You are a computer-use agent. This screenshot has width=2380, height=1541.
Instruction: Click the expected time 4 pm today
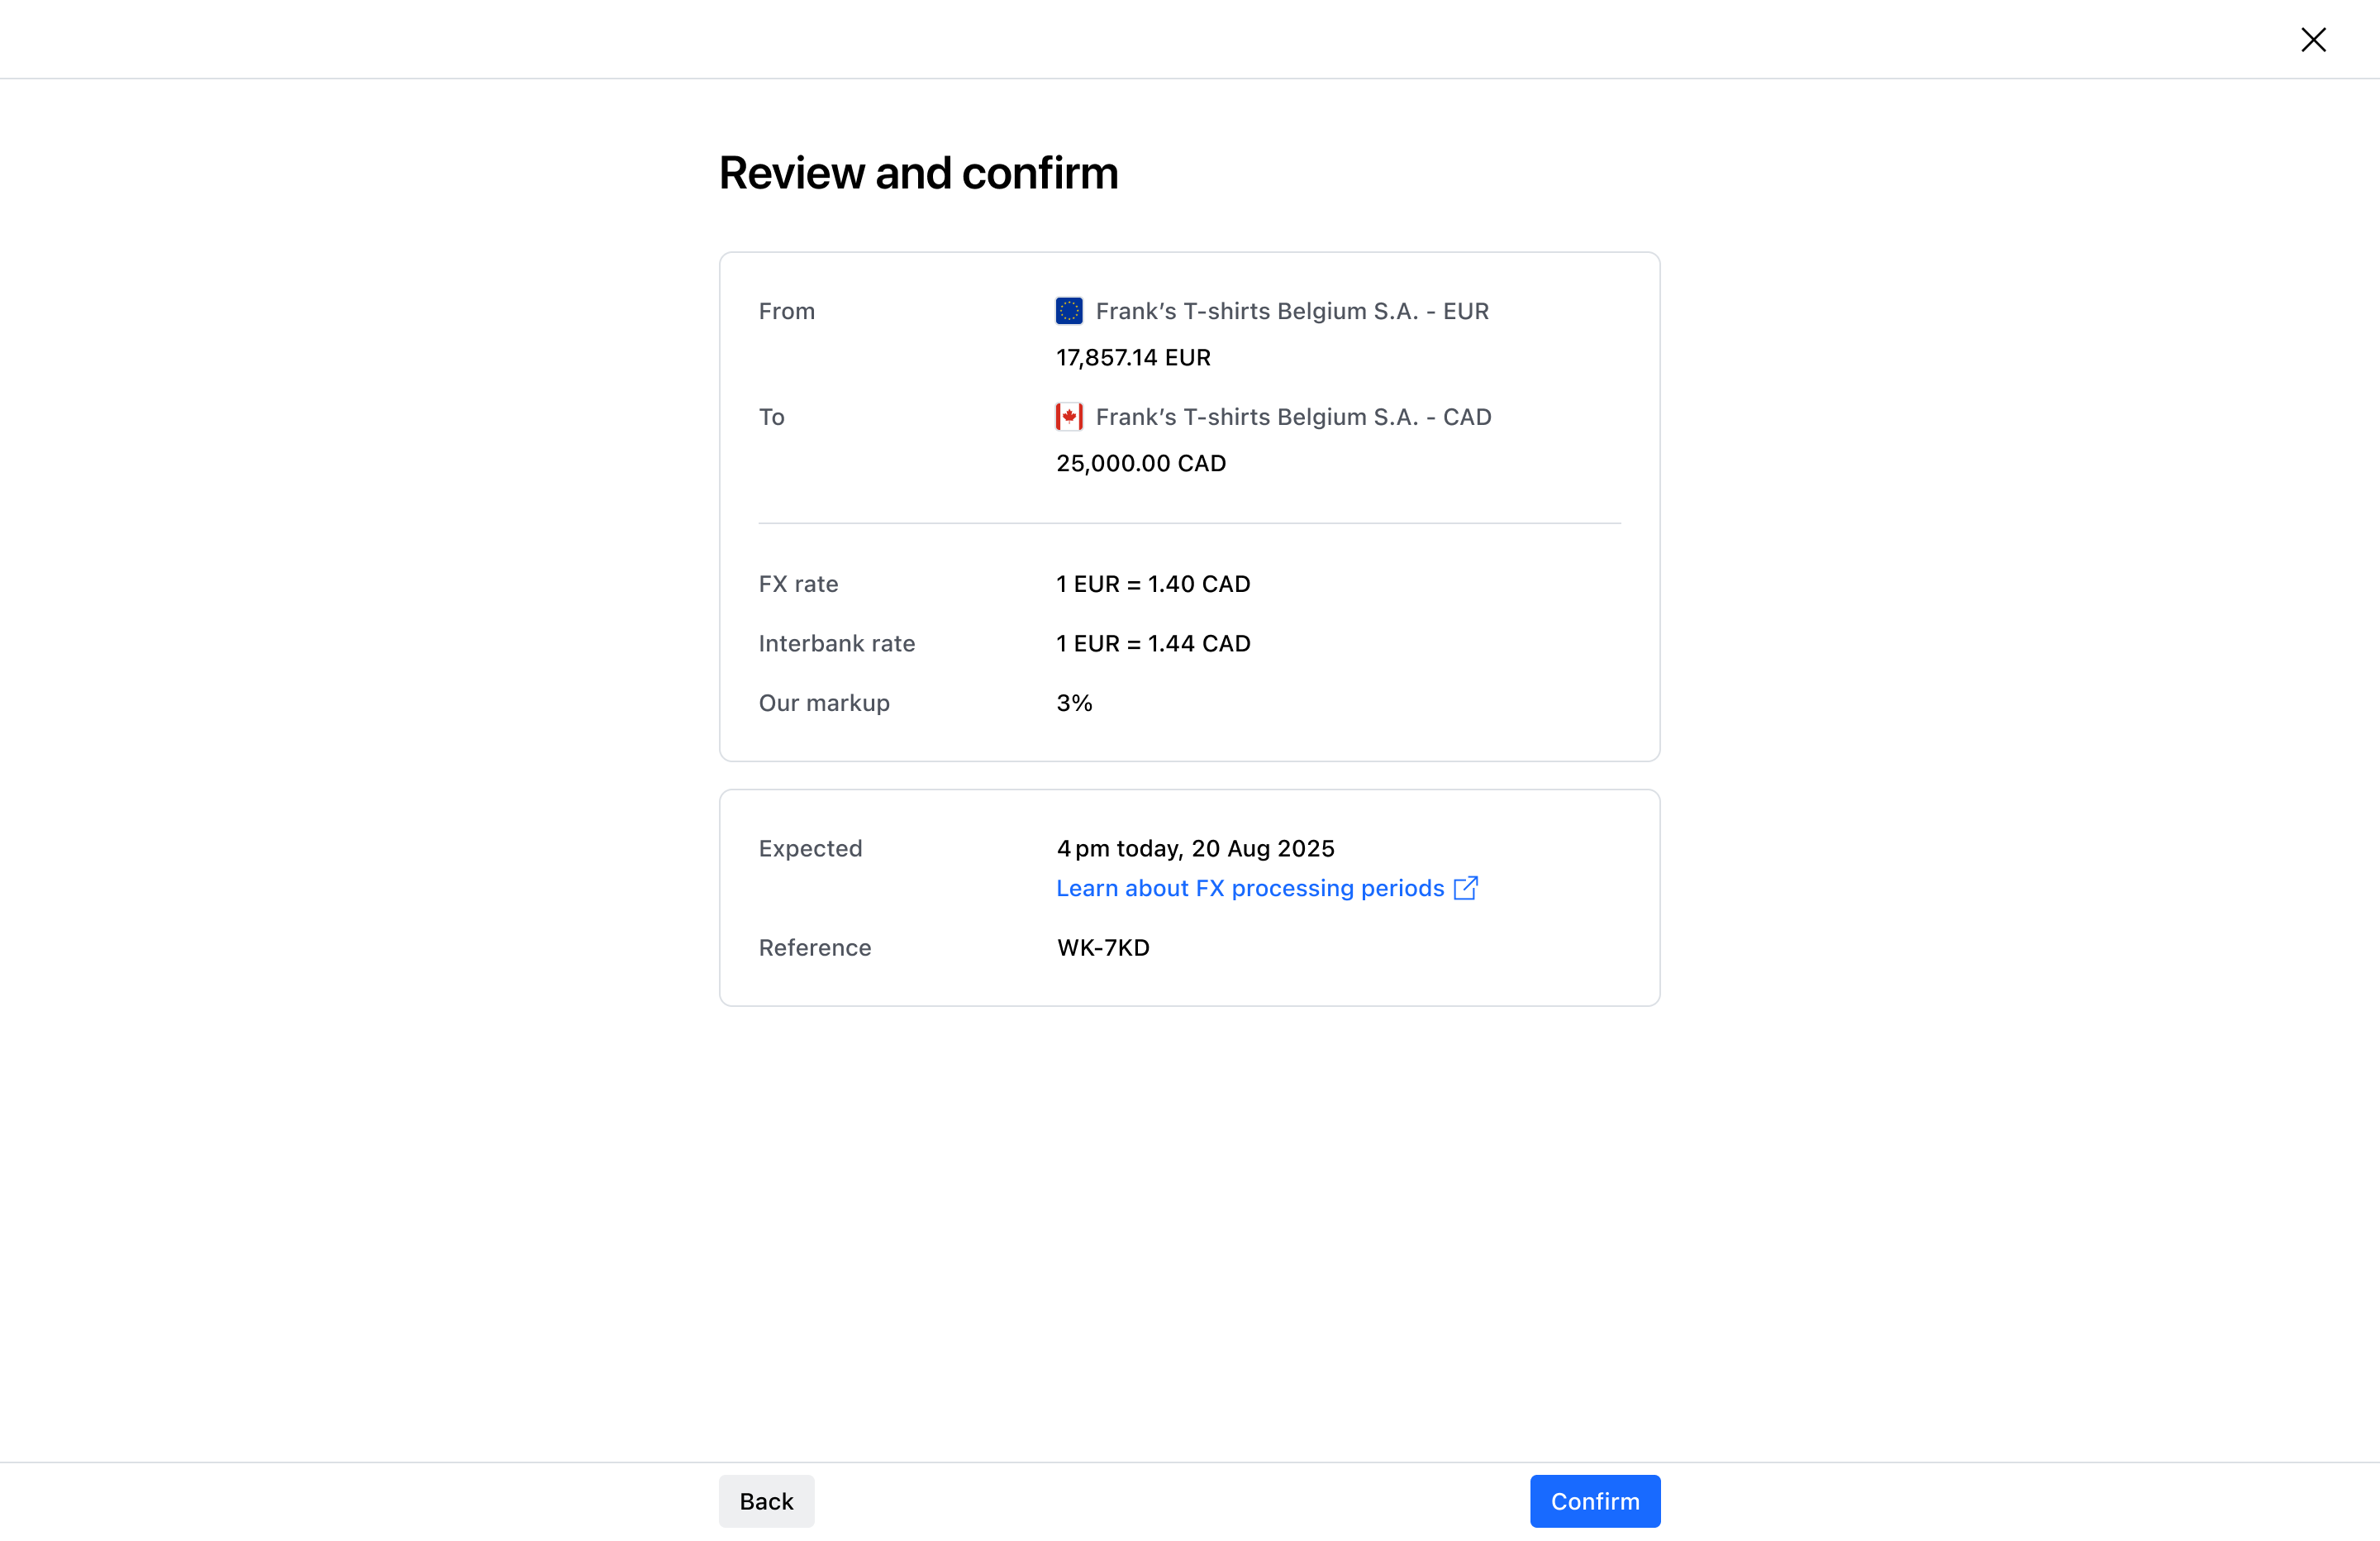point(1195,848)
